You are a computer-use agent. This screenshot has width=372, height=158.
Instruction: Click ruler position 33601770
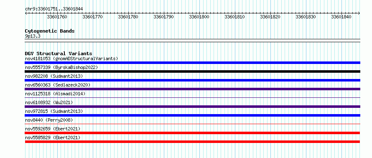pyautogui.click(x=92, y=17)
